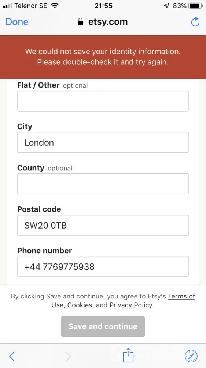Tap the Wi-Fi status icon
The height and width of the screenshot is (368, 206).
coord(55,6)
